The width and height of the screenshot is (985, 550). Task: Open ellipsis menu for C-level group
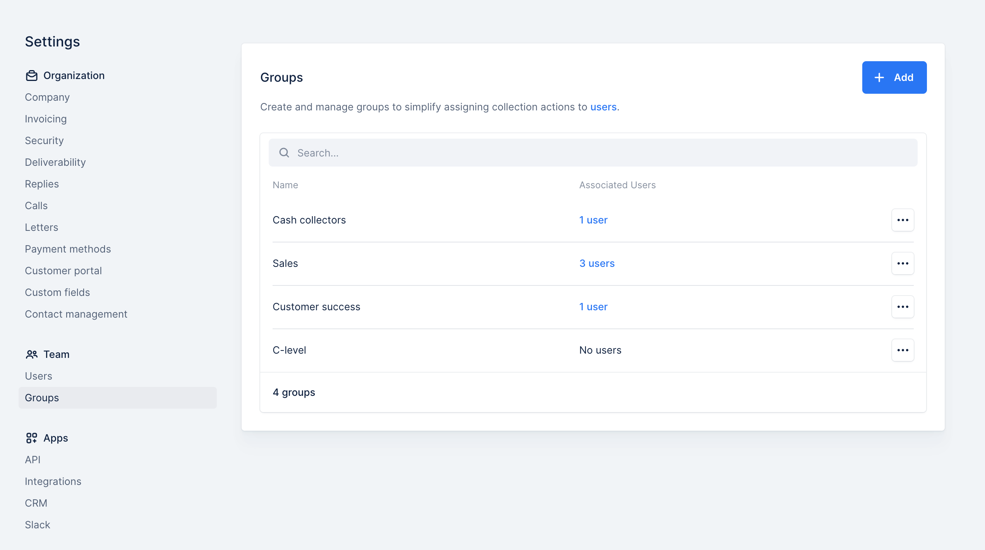click(x=903, y=350)
